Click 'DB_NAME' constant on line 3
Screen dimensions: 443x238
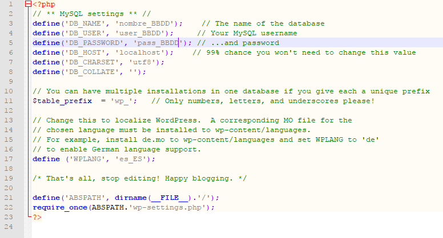[84, 24]
